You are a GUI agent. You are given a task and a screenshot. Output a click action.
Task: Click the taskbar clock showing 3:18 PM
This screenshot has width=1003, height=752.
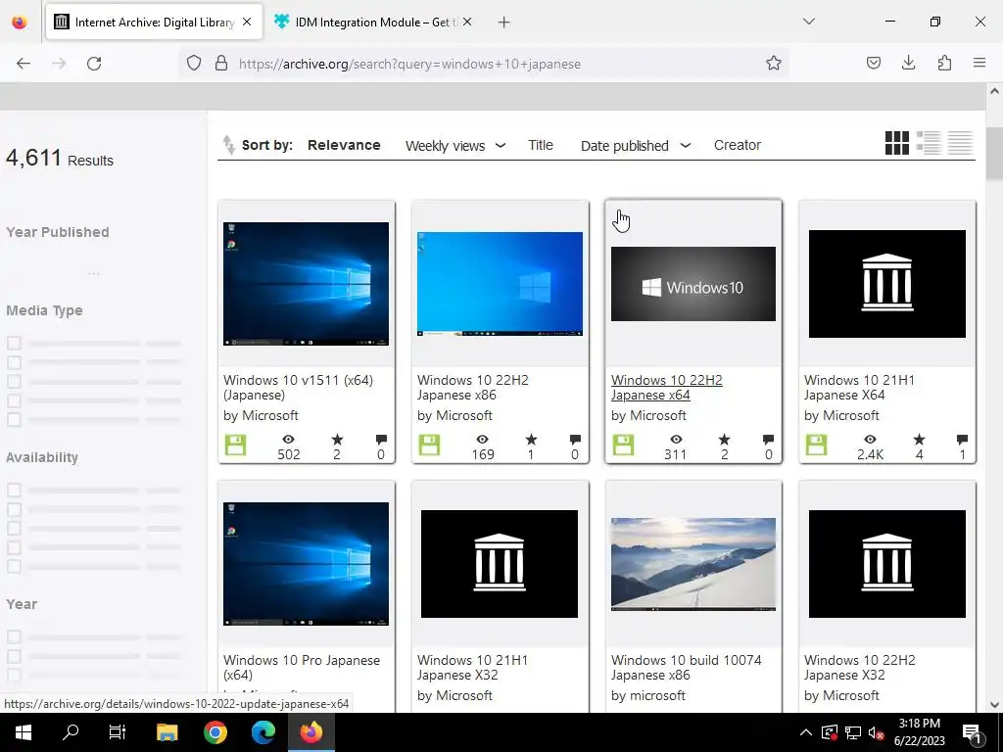click(x=919, y=732)
